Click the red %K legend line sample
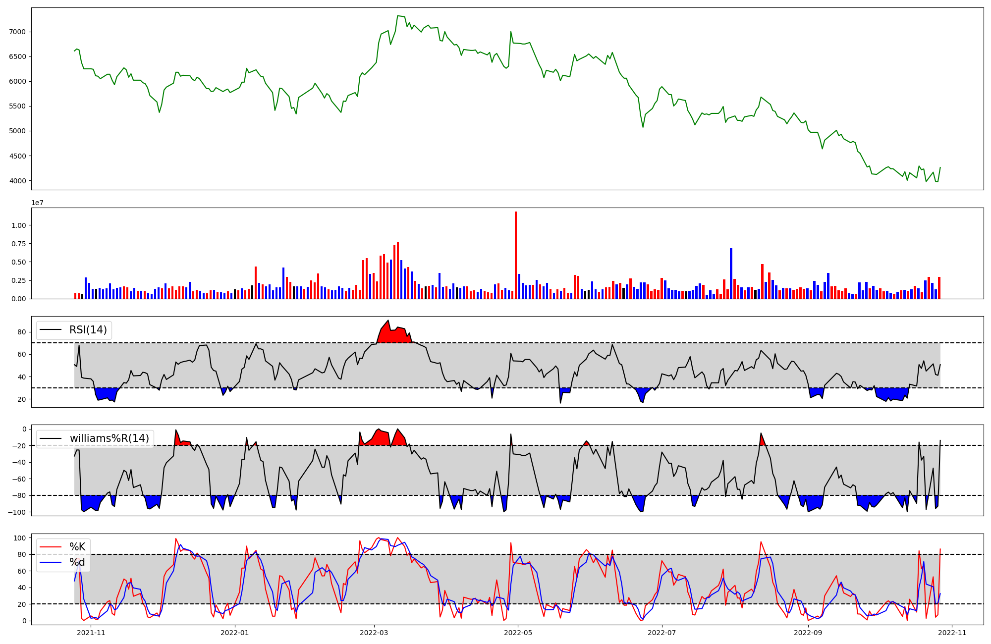This screenshot has height=644, width=991. 51,547
